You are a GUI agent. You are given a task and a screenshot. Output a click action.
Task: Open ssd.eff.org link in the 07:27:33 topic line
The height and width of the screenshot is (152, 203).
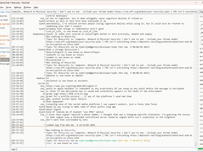pos(74,135)
